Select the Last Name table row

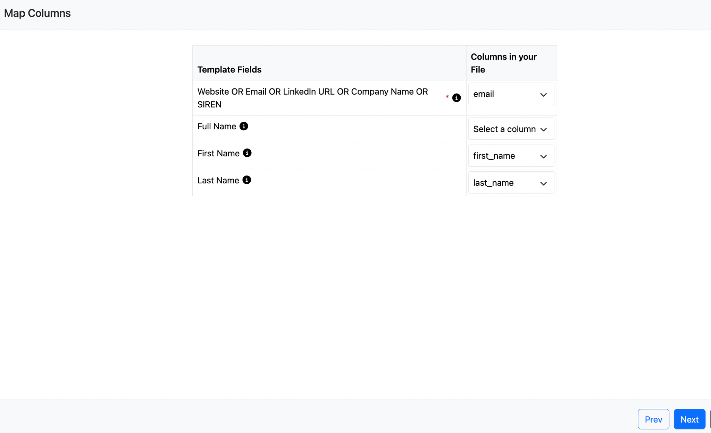(x=330, y=182)
